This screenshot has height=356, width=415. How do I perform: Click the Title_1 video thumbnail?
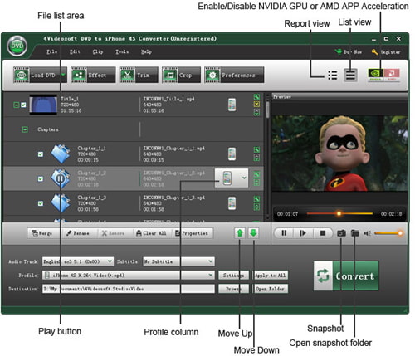click(x=43, y=105)
